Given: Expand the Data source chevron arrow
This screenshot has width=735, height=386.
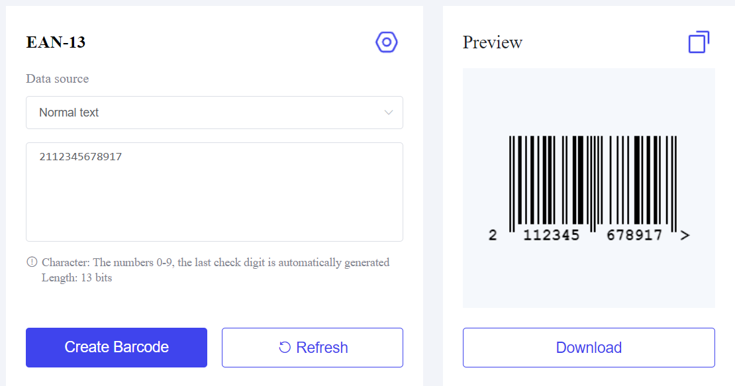Looking at the screenshot, I should (x=389, y=113).
